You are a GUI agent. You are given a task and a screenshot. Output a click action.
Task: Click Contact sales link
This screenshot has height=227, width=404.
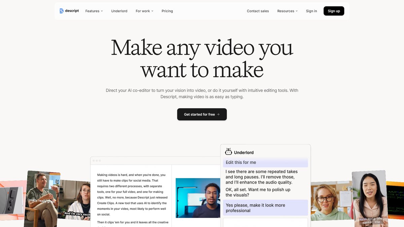click(x=258, y=11)
